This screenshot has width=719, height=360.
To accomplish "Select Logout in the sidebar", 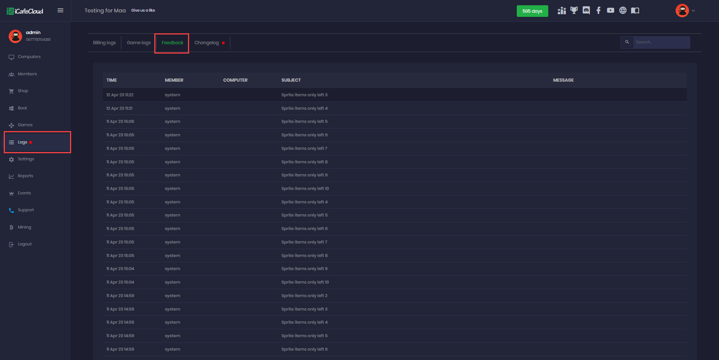I will point(25,244).
